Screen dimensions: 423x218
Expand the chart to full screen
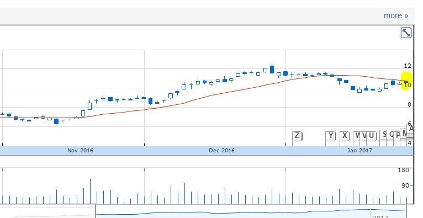[x=406, y=33]
